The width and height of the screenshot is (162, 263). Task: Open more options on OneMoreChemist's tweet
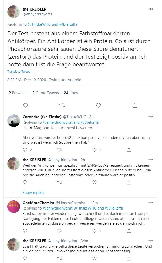click(150, 203)
